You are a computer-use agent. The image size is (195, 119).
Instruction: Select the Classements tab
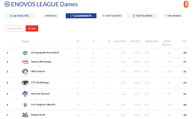coord(81,16)
